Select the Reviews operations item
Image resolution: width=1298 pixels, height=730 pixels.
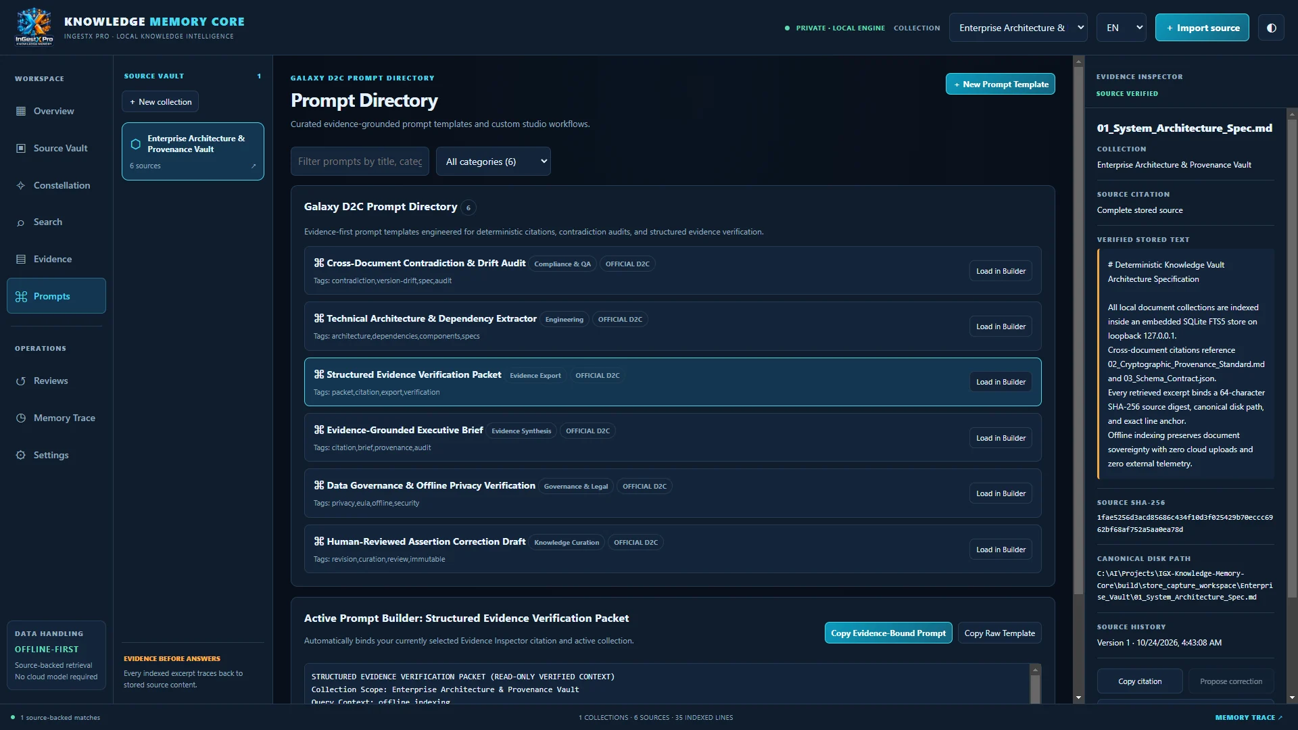click(x=56, y=381)
